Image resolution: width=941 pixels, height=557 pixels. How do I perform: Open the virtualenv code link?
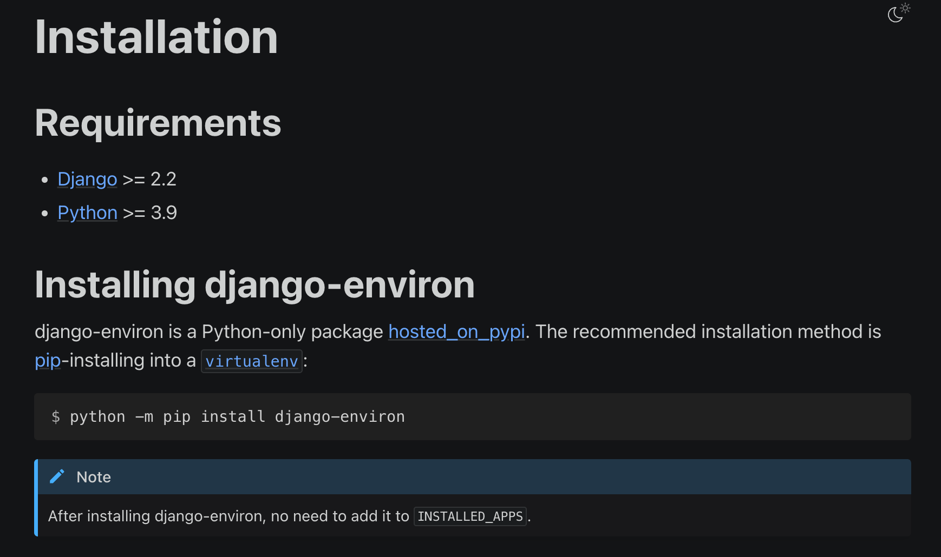pyautogui.click(x=252, y=361)
